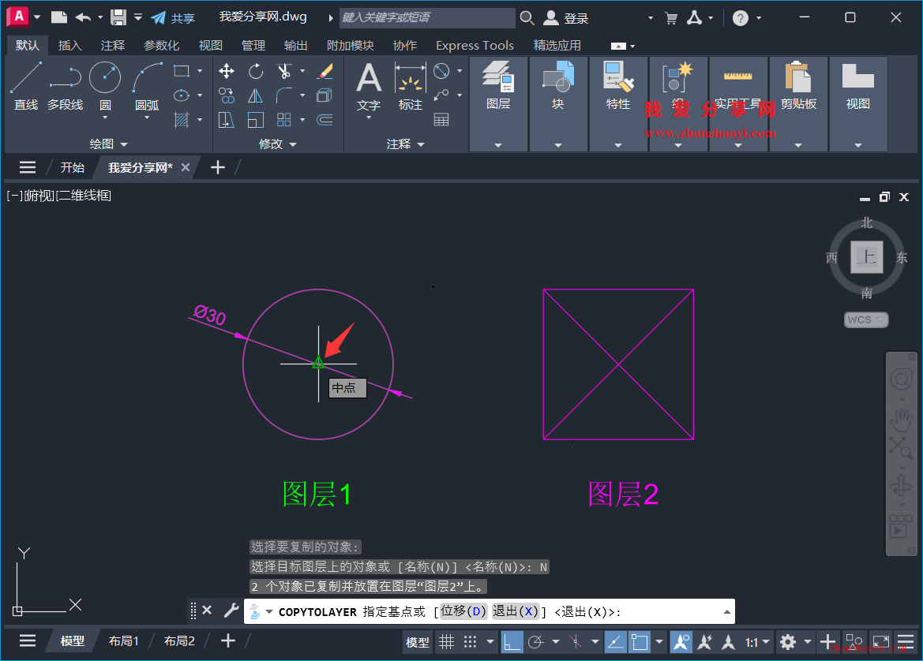Open annotation scale 1:1 dropdown
Screen dimensions: 923x661
(758, 642)
